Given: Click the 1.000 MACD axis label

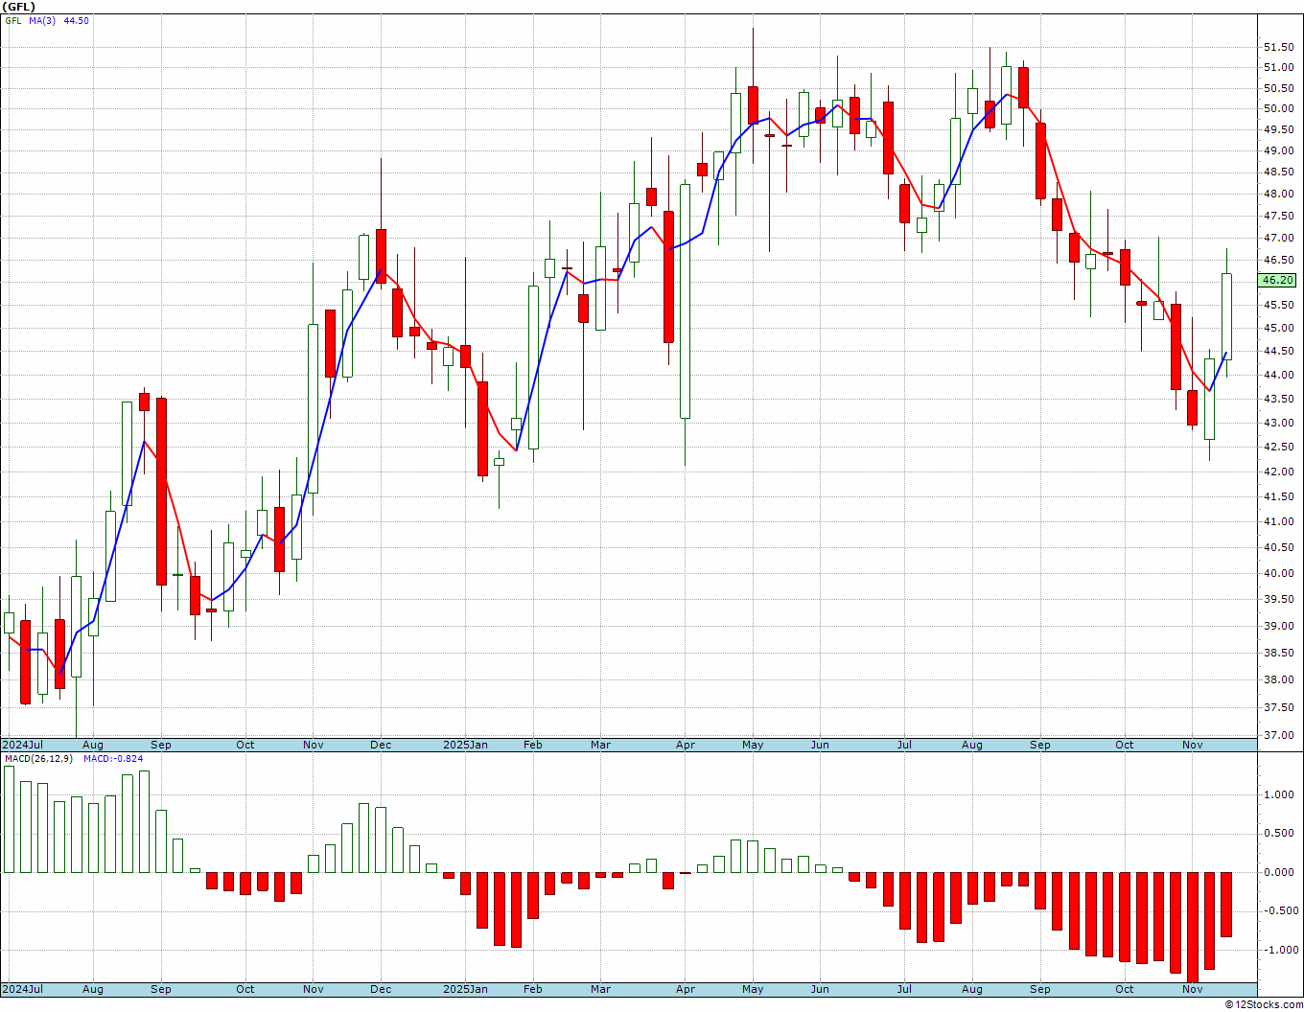Looking at the screenshot, I should tap(1277, 794).
